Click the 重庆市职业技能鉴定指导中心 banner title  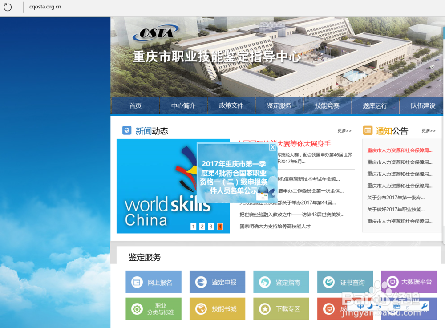tap(217, 57)
